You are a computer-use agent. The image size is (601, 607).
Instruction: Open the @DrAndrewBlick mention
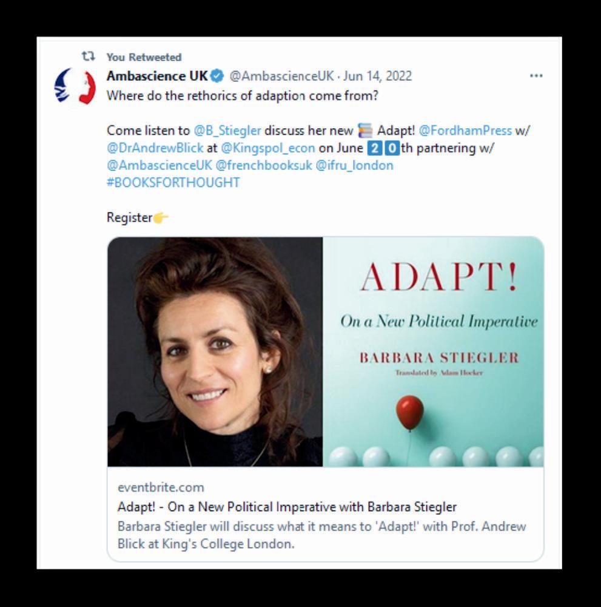[x=155, y=148]
